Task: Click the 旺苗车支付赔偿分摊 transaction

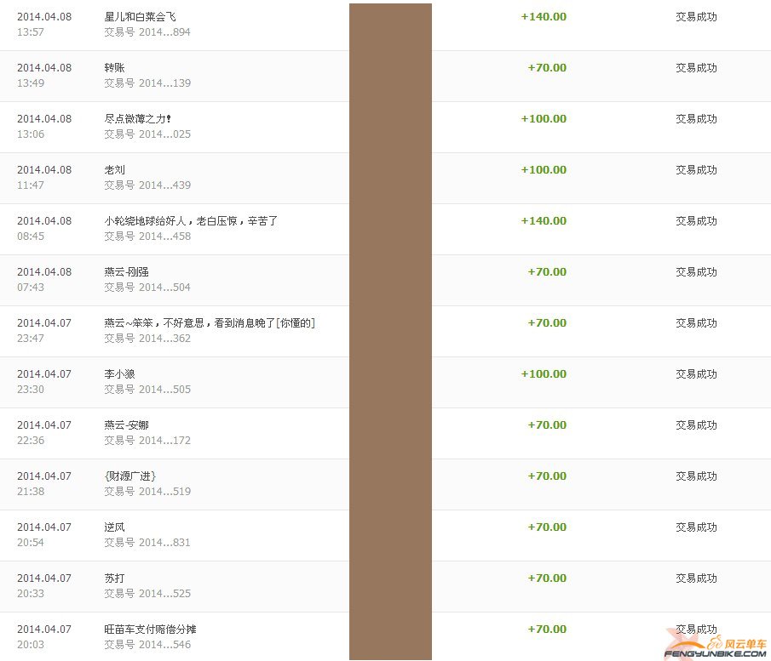Action: 150,630
